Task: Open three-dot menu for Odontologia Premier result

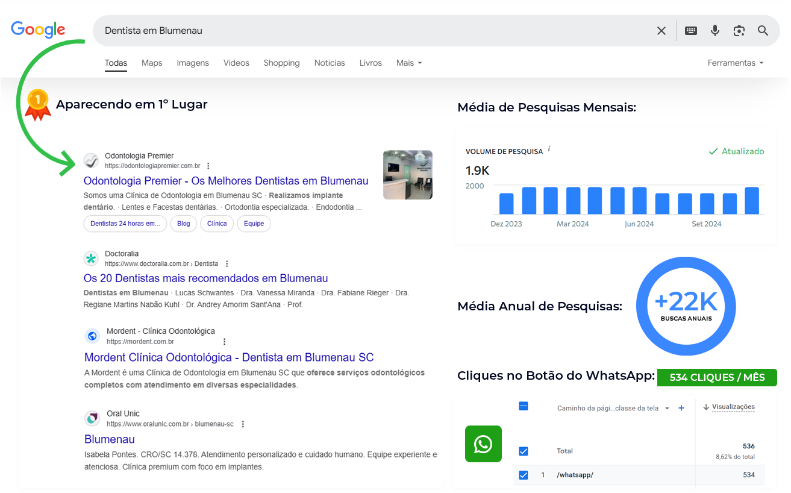Action: tap(208, 166)
